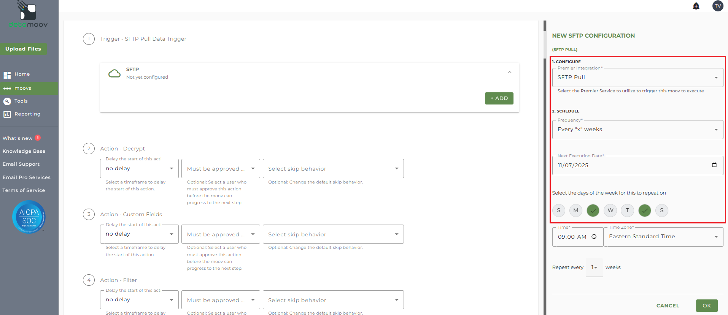Viewport: 728px width, 315px height.
Task: Click the AICPA SOC badge
Action: coord(29,217)
